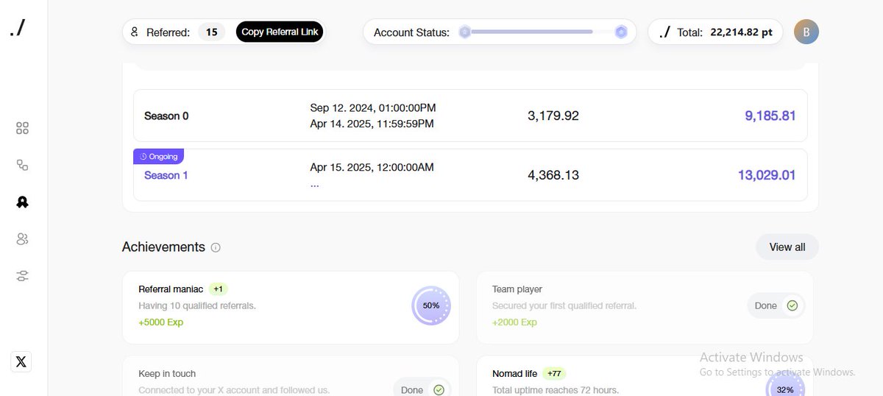The image size is (883, 396).
Task: Click Team player Done checkmark icon
Action: 792,305
